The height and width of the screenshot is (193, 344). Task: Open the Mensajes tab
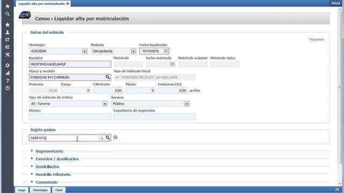tap(40, 190)
